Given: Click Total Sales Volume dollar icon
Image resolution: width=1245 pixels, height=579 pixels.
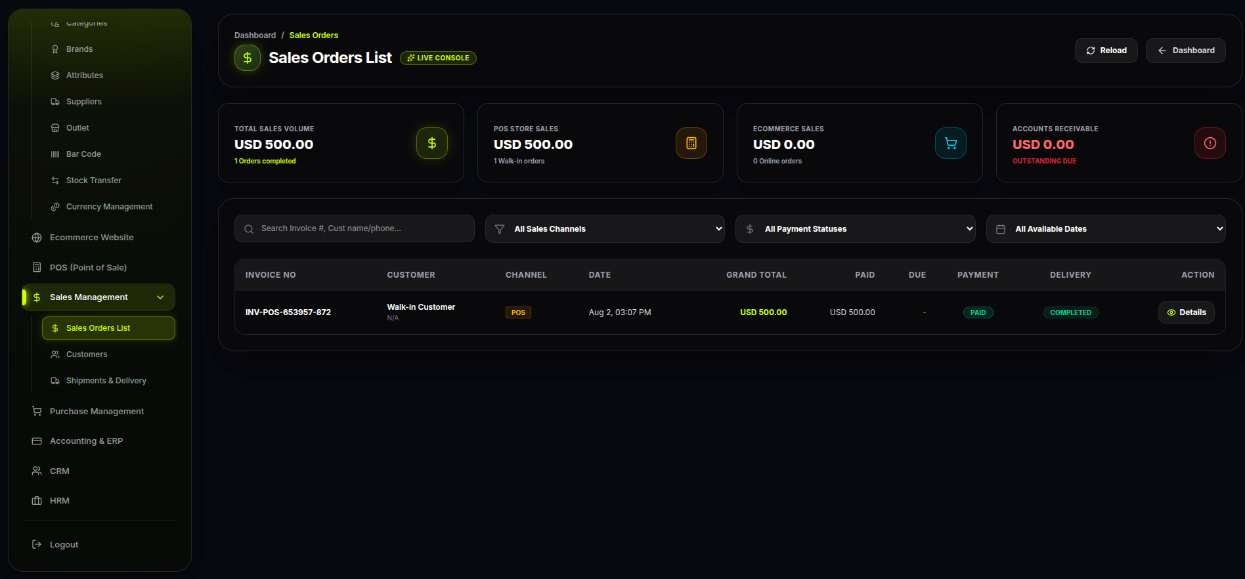Looking at the screenshot, I should (x=432, y=143).
